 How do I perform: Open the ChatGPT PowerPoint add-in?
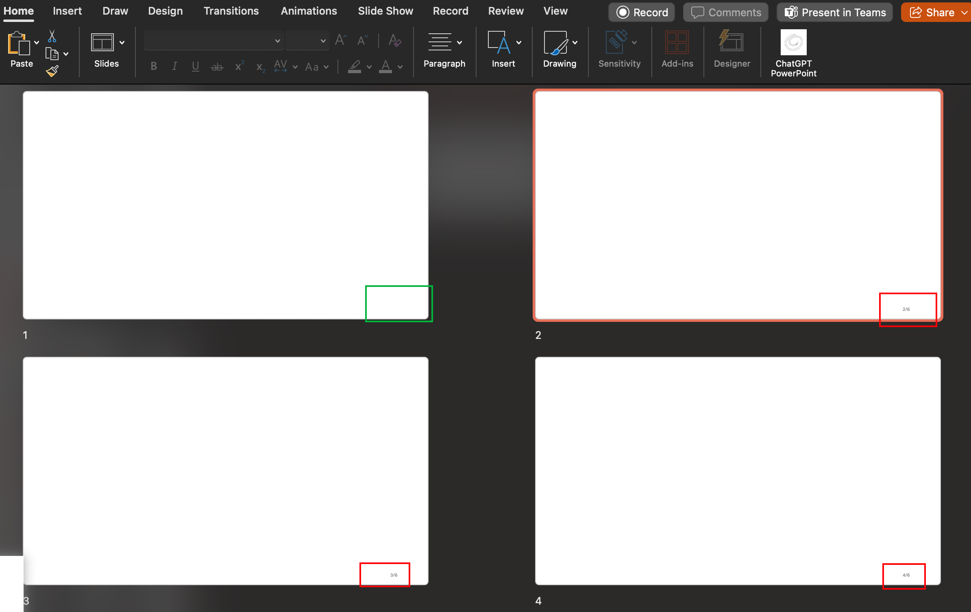tap(793, 43)
